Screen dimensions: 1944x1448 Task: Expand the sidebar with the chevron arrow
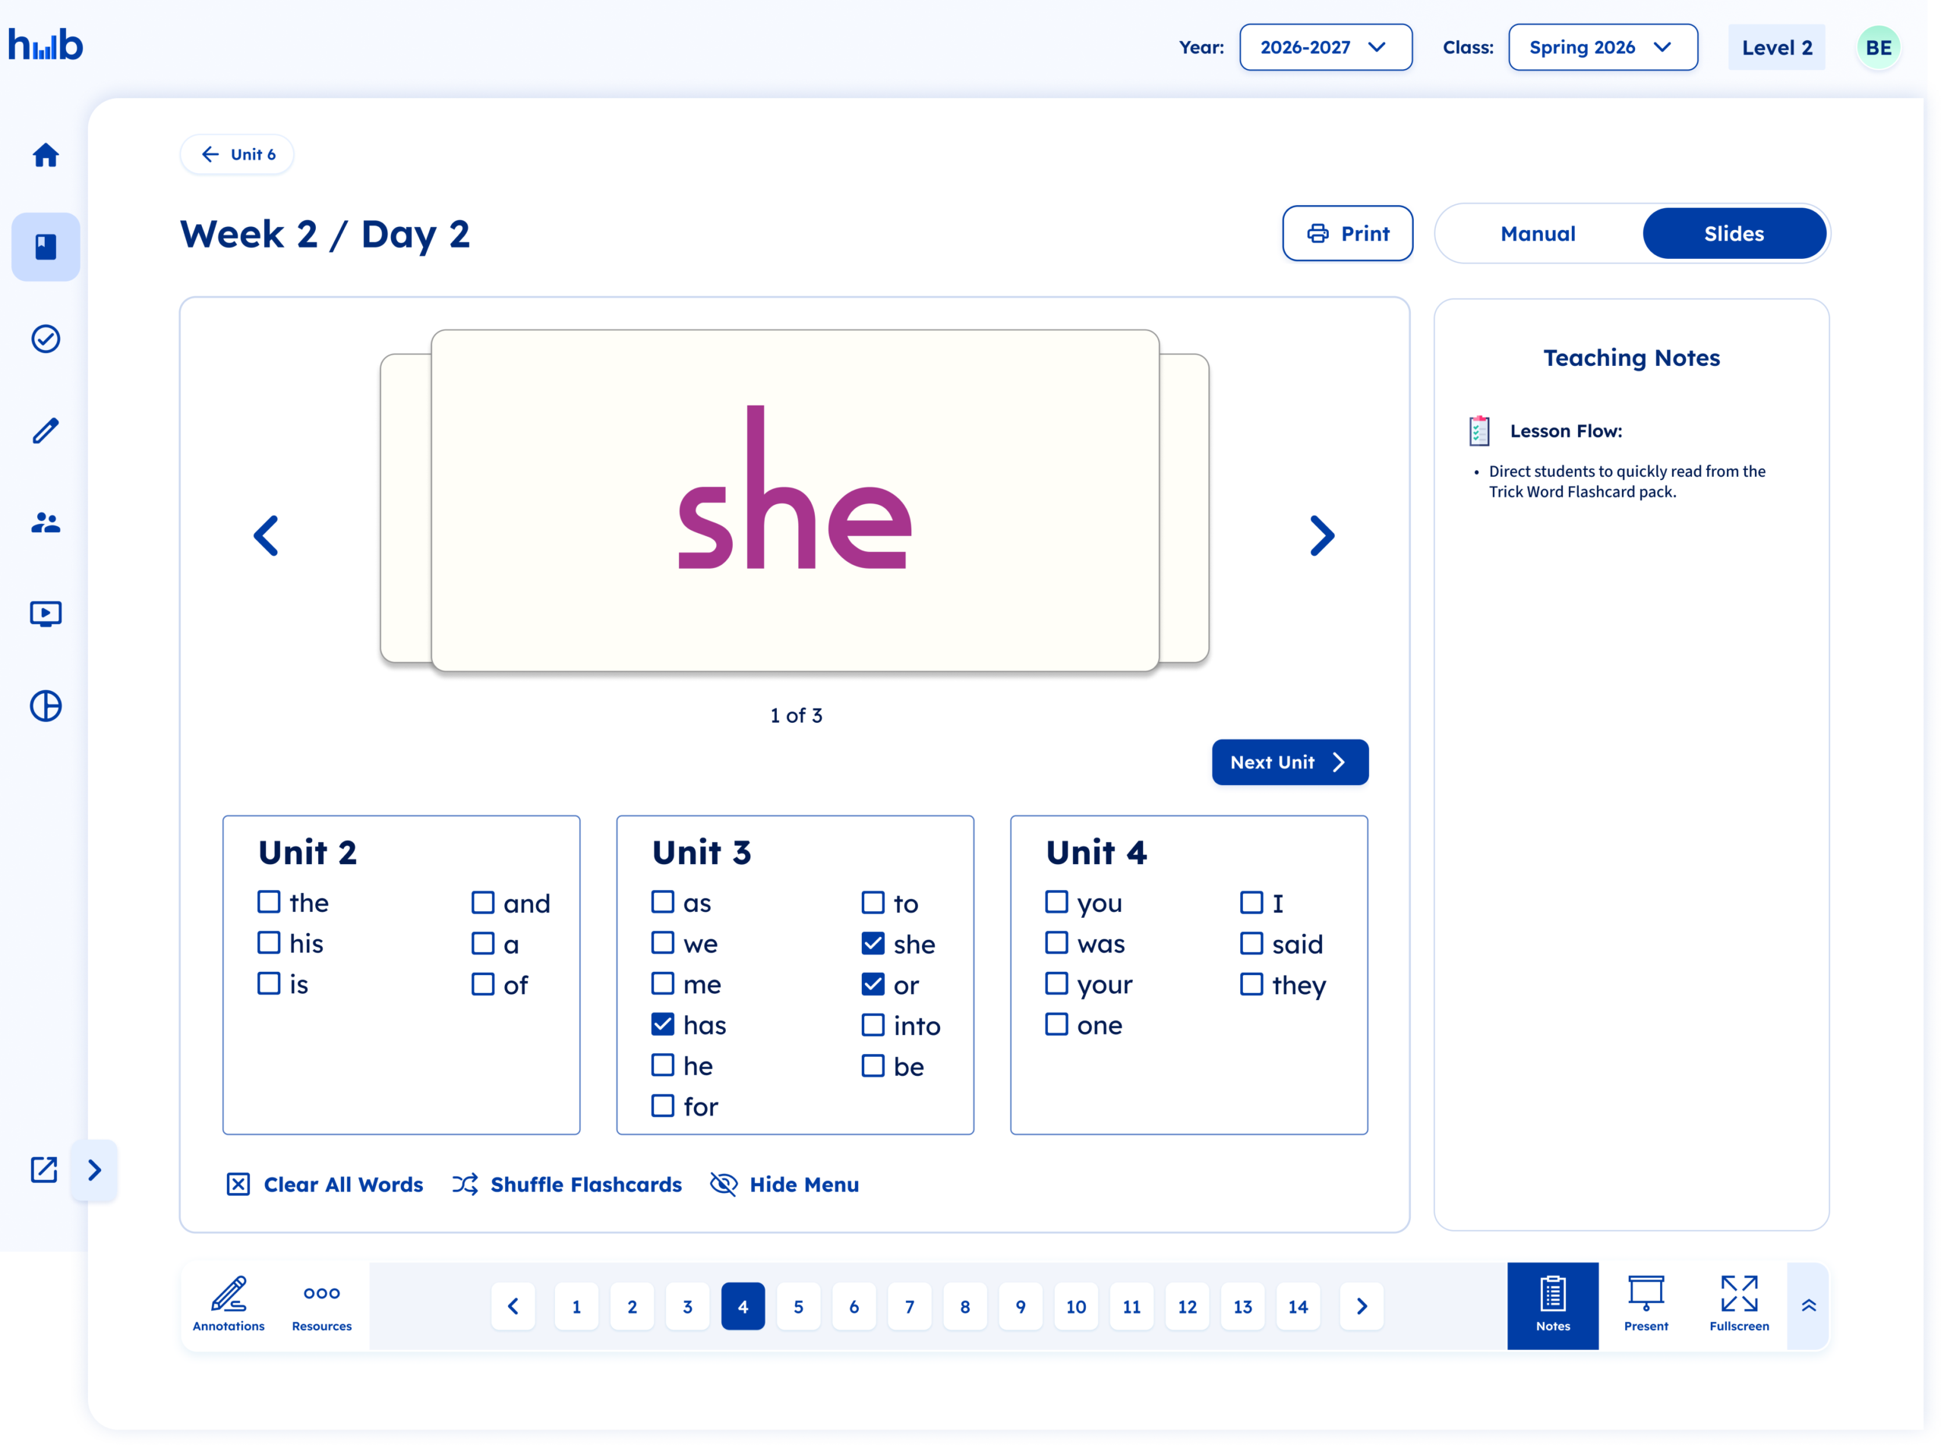pos(95,1170)
